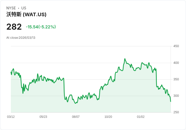Viewport: 186px width, 130px height.
Task: Select the 05/23 date on x-axis
Action: click(x=43, y=117)
